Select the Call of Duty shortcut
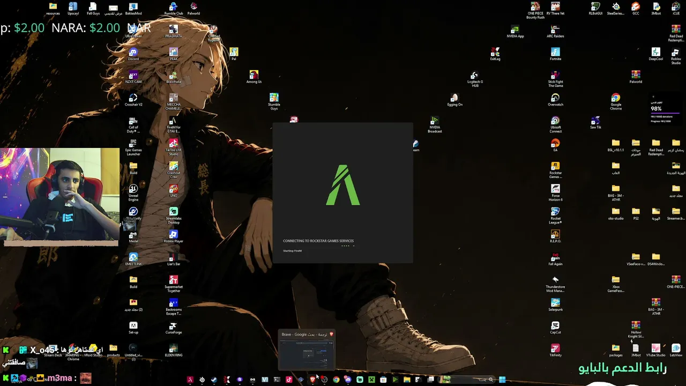686x386 pixels. coord(133,124)
